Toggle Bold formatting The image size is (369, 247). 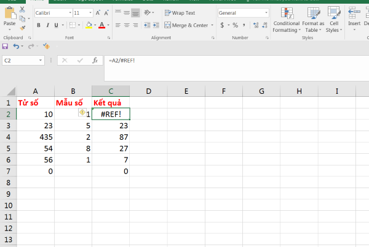click(x=38, y=25)
